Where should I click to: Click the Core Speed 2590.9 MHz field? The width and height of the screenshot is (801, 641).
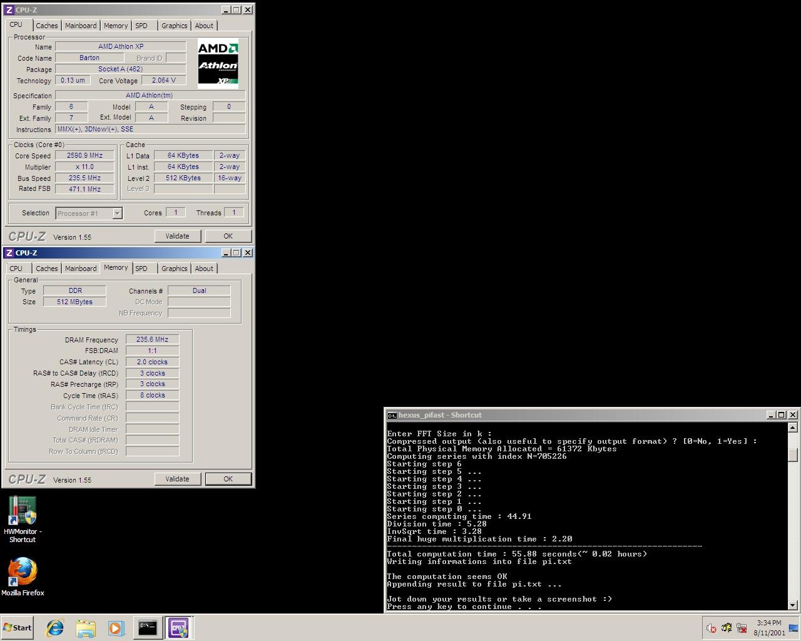pyautogui.click(x=85, y=156)
